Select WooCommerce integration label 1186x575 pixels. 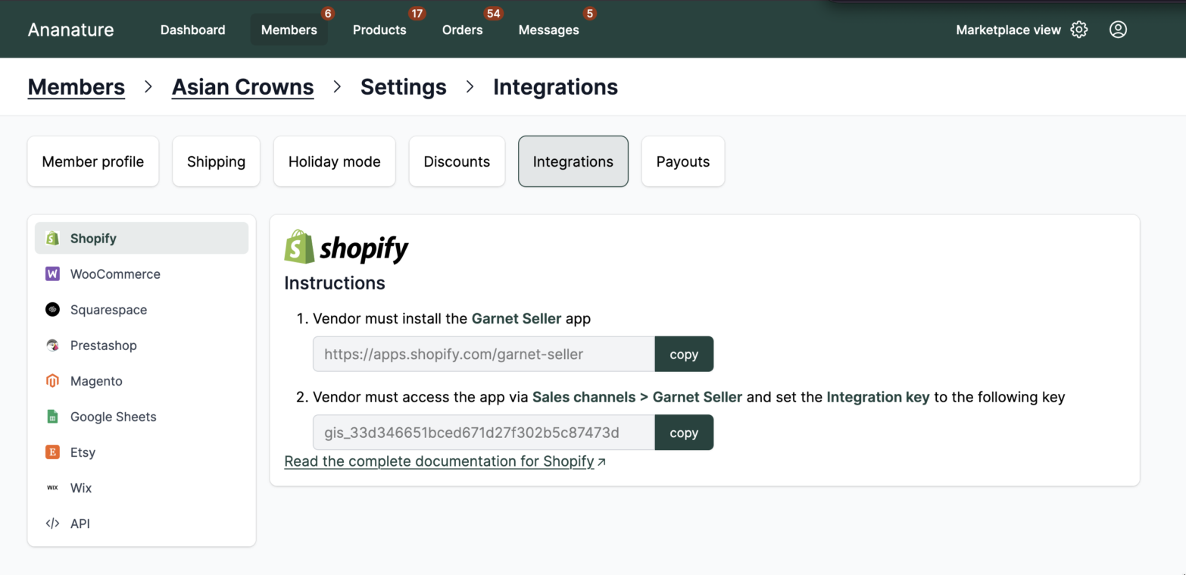point(115,274)
